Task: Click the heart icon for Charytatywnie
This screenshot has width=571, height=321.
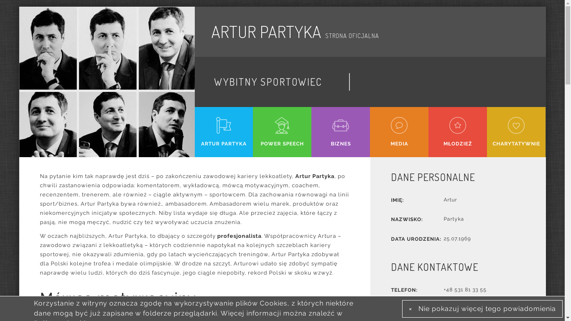Action: point(516,125)
